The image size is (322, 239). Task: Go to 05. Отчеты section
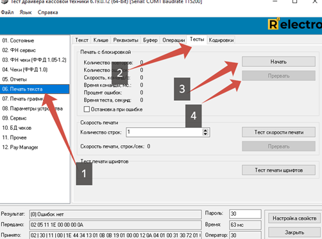pos(35,79)
